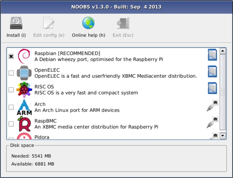Viewport: 233px width, 178px height.
Task: Click network cable icon in RaspBMC row
Action: 213,122
